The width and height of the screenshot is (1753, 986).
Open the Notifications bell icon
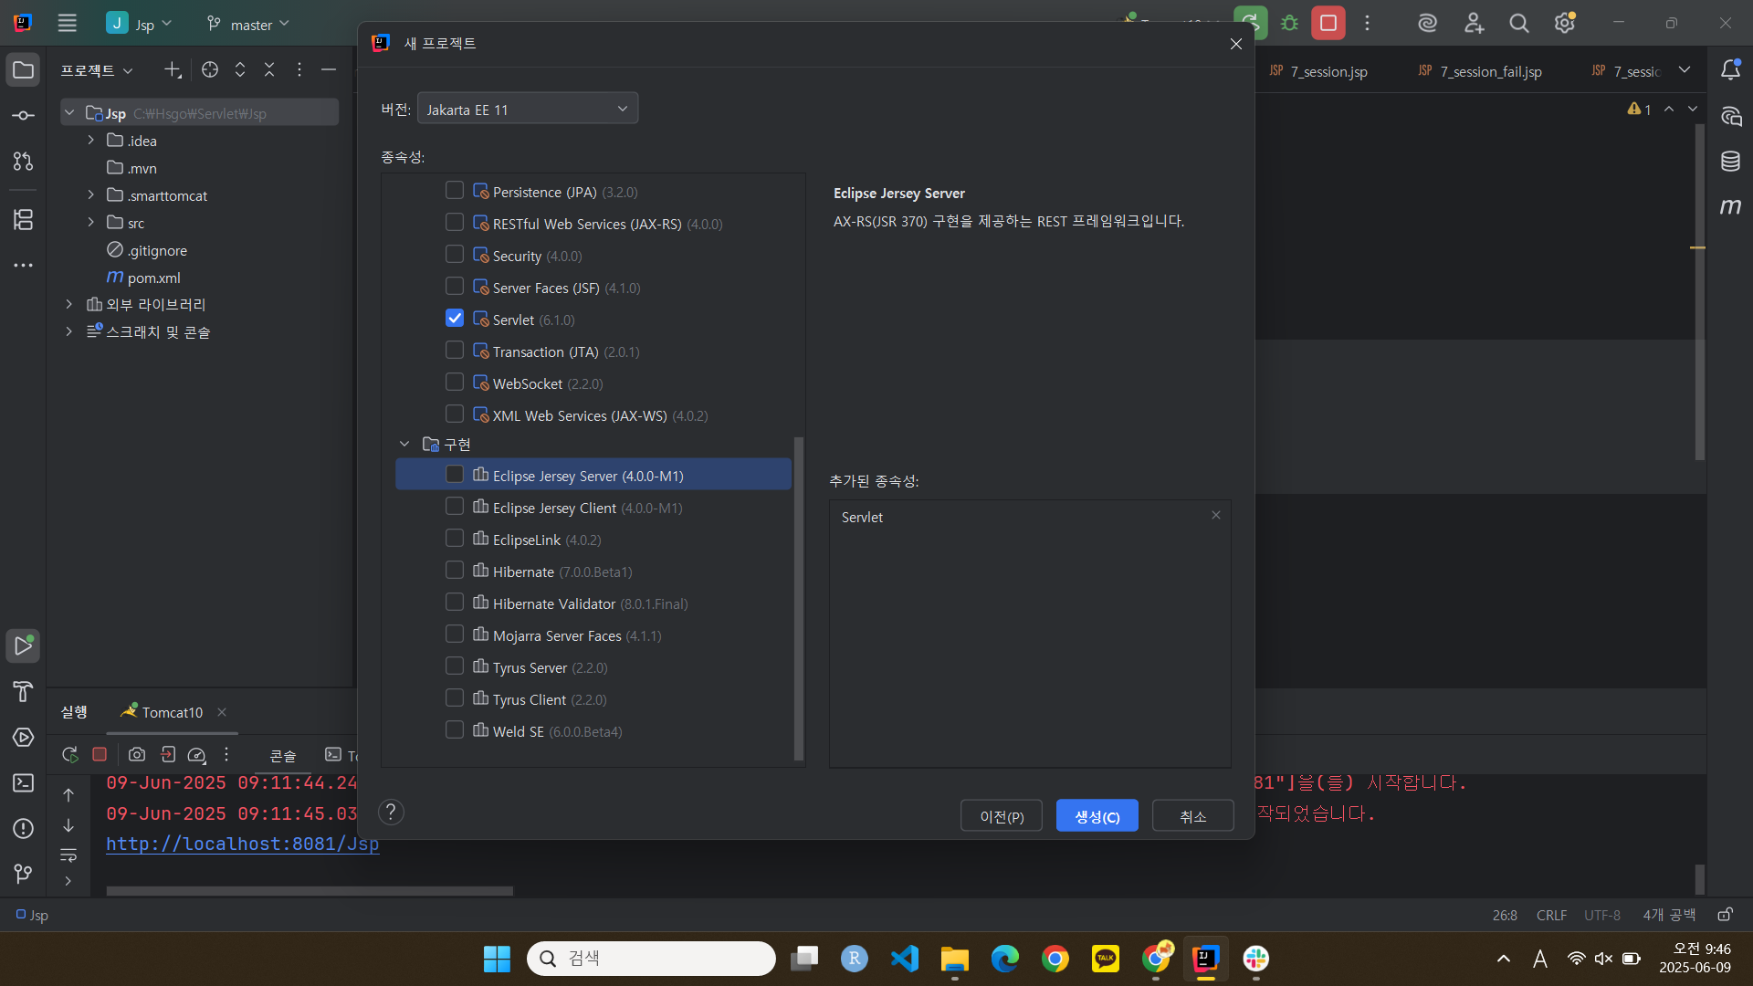1730,70
